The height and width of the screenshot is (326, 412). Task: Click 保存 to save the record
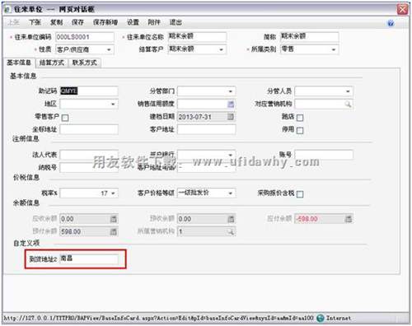click(77, 22)
